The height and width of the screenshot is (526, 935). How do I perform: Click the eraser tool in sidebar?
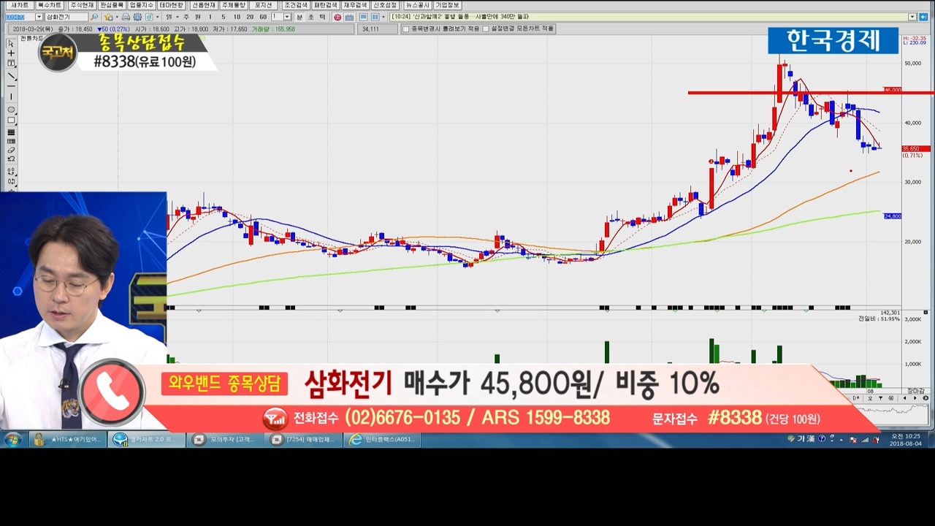(11, 150)
